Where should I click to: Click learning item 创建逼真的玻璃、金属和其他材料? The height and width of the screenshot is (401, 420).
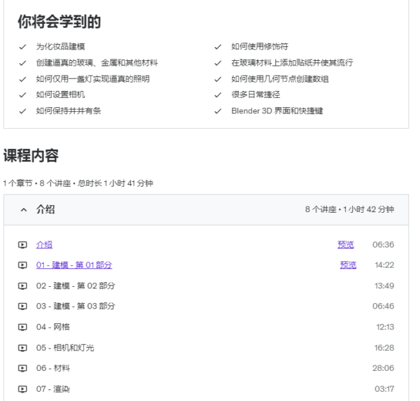click(97, 63)
